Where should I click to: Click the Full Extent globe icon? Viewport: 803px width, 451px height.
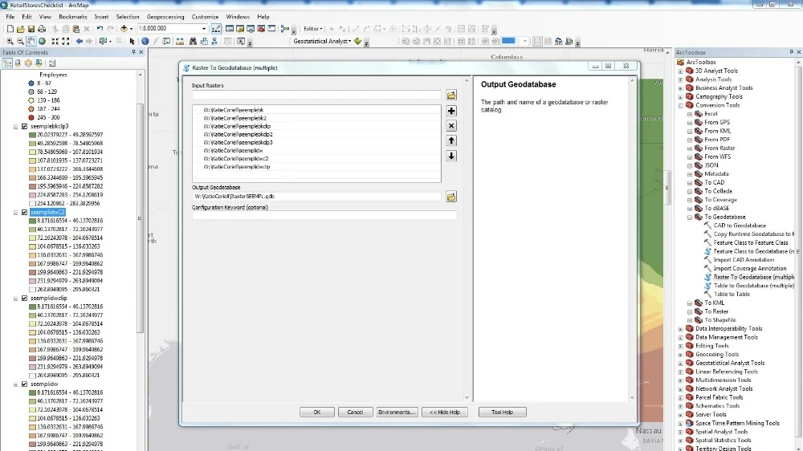pos(42,42)
